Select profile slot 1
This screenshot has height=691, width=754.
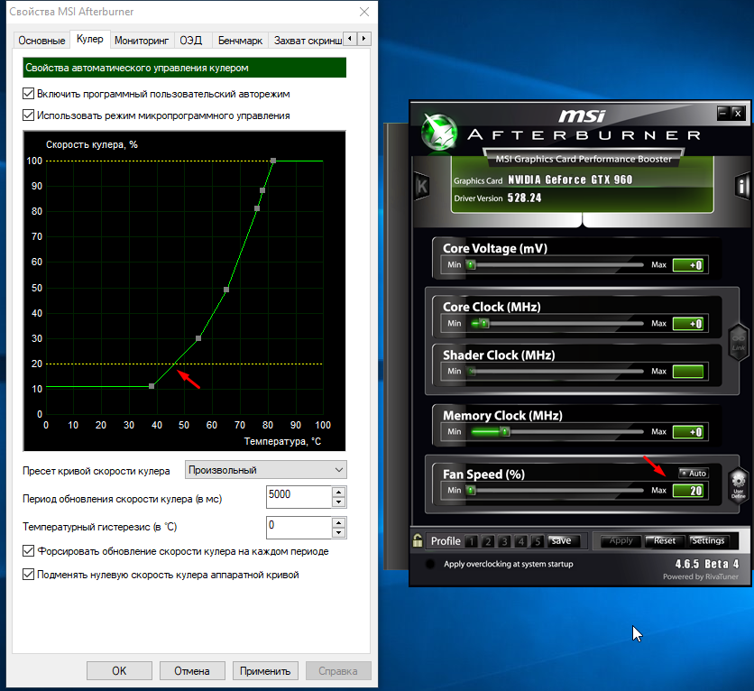click(x=471, y=541)
